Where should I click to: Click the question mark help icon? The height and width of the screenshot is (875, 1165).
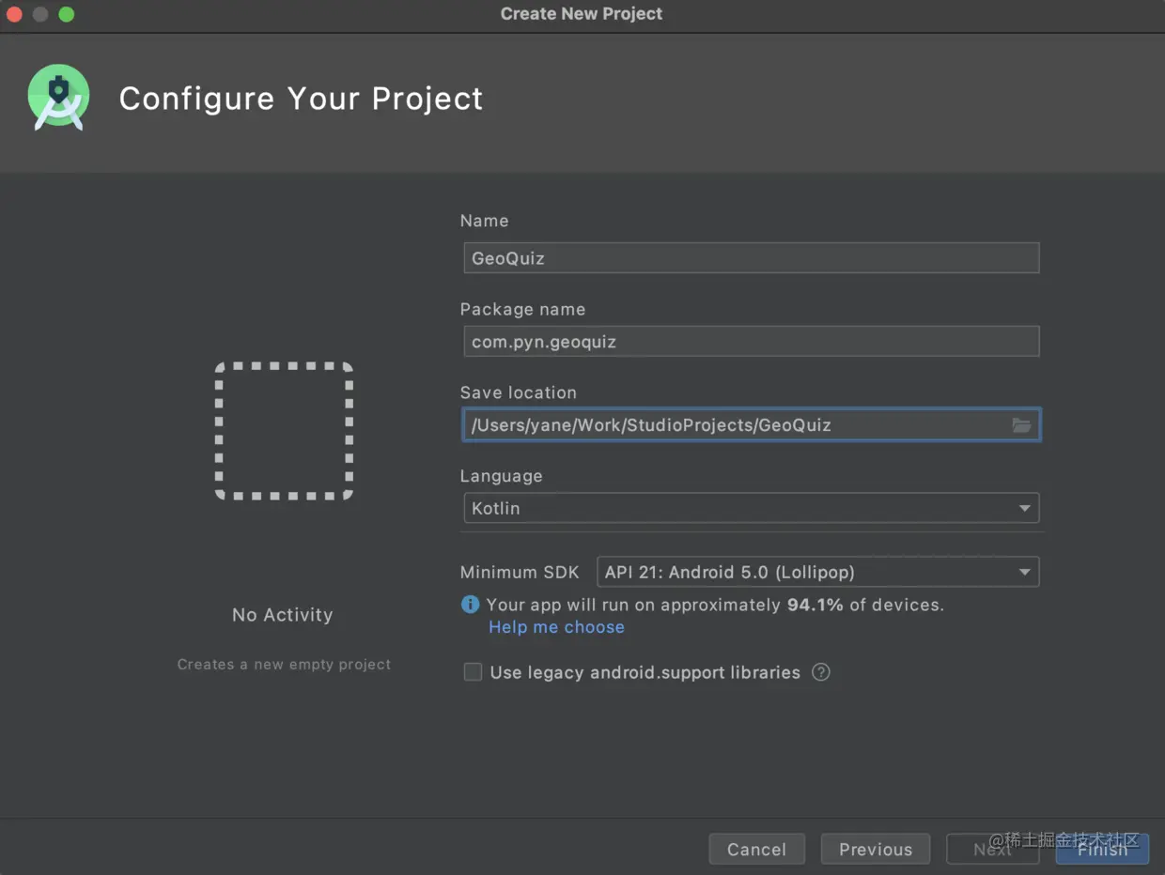(821, 672)
